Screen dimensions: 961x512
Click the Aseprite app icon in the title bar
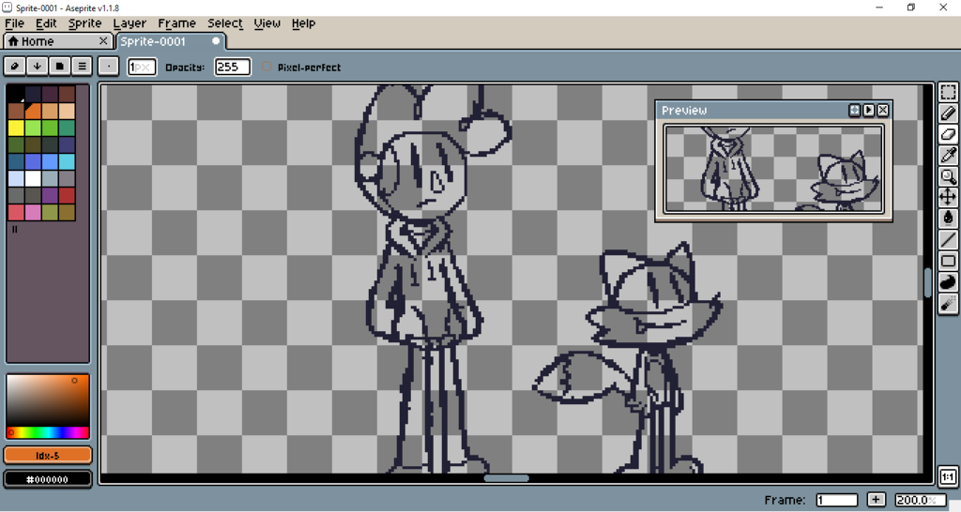pos(8,8)
